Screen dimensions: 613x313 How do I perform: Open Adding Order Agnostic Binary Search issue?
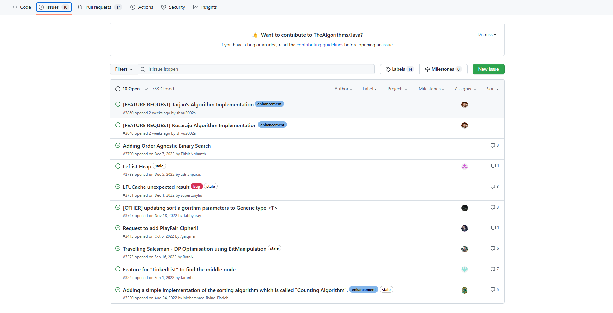(167, 146)
